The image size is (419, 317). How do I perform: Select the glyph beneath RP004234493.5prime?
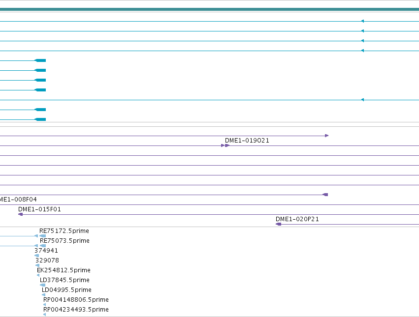pos(44,315)
